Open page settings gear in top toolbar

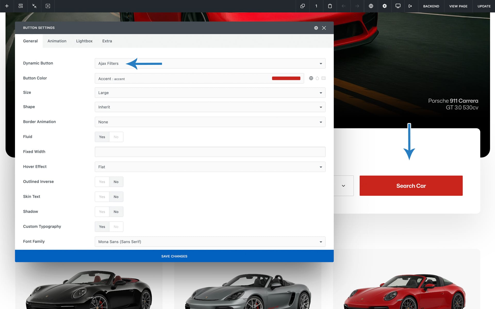point(384,6)
